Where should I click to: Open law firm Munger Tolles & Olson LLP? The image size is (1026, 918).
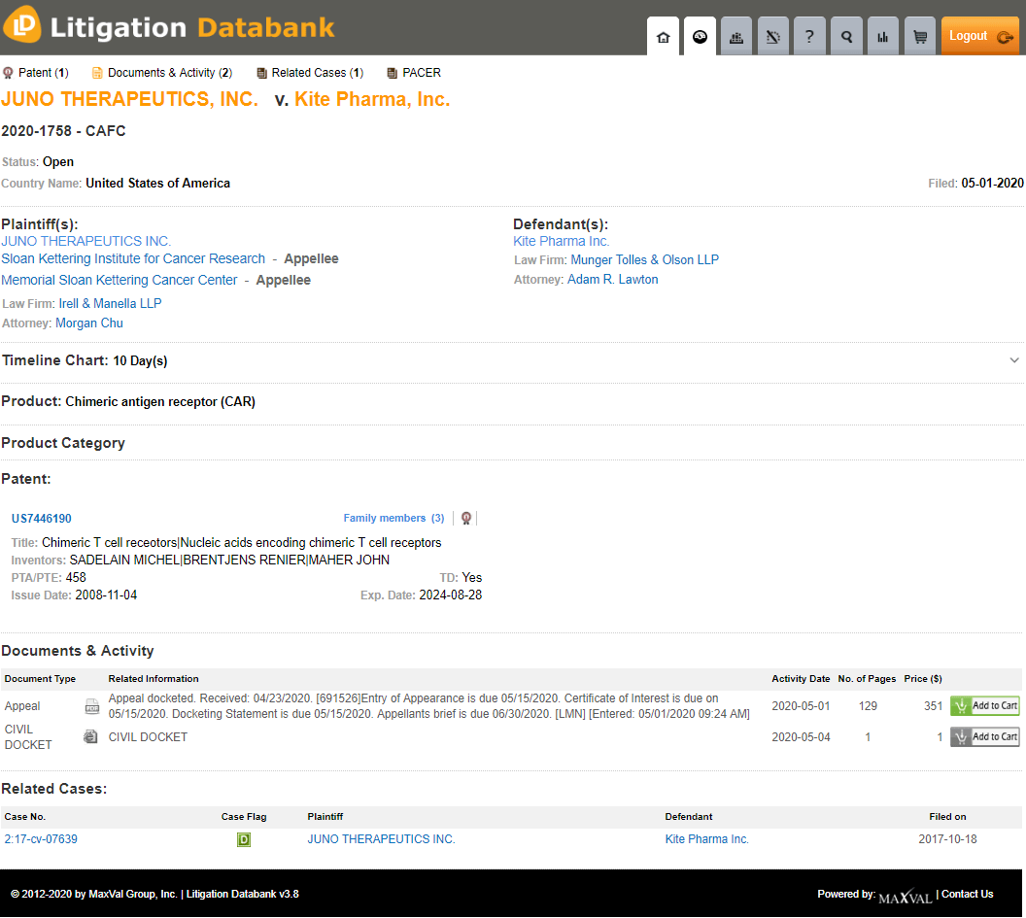(644, 259)
